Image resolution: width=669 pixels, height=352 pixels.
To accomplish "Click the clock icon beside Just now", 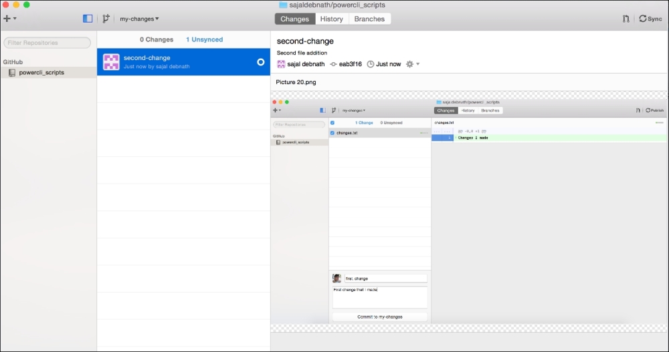I will [371, 64].
